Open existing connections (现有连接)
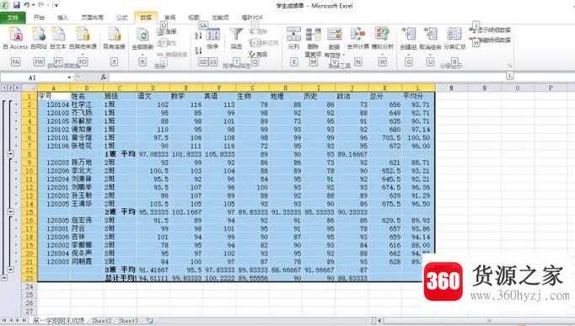The height and width of the screenshot is (326, 575). coord(114,39)
